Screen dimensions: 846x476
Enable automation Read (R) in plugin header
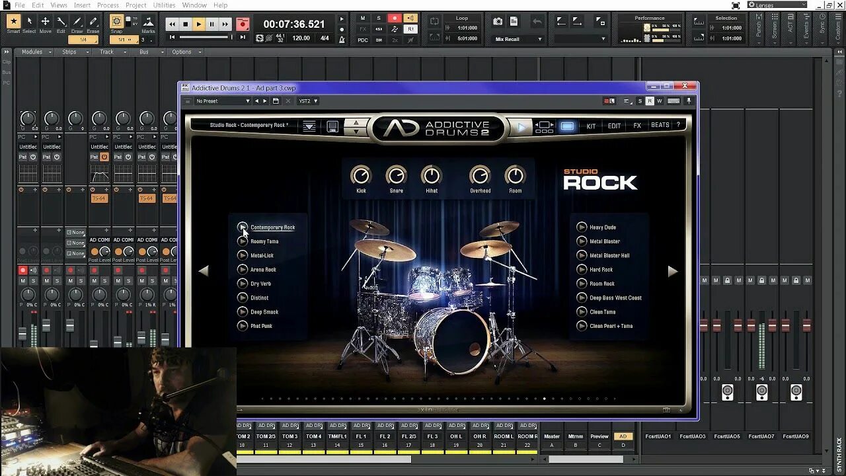coord(650,101)
